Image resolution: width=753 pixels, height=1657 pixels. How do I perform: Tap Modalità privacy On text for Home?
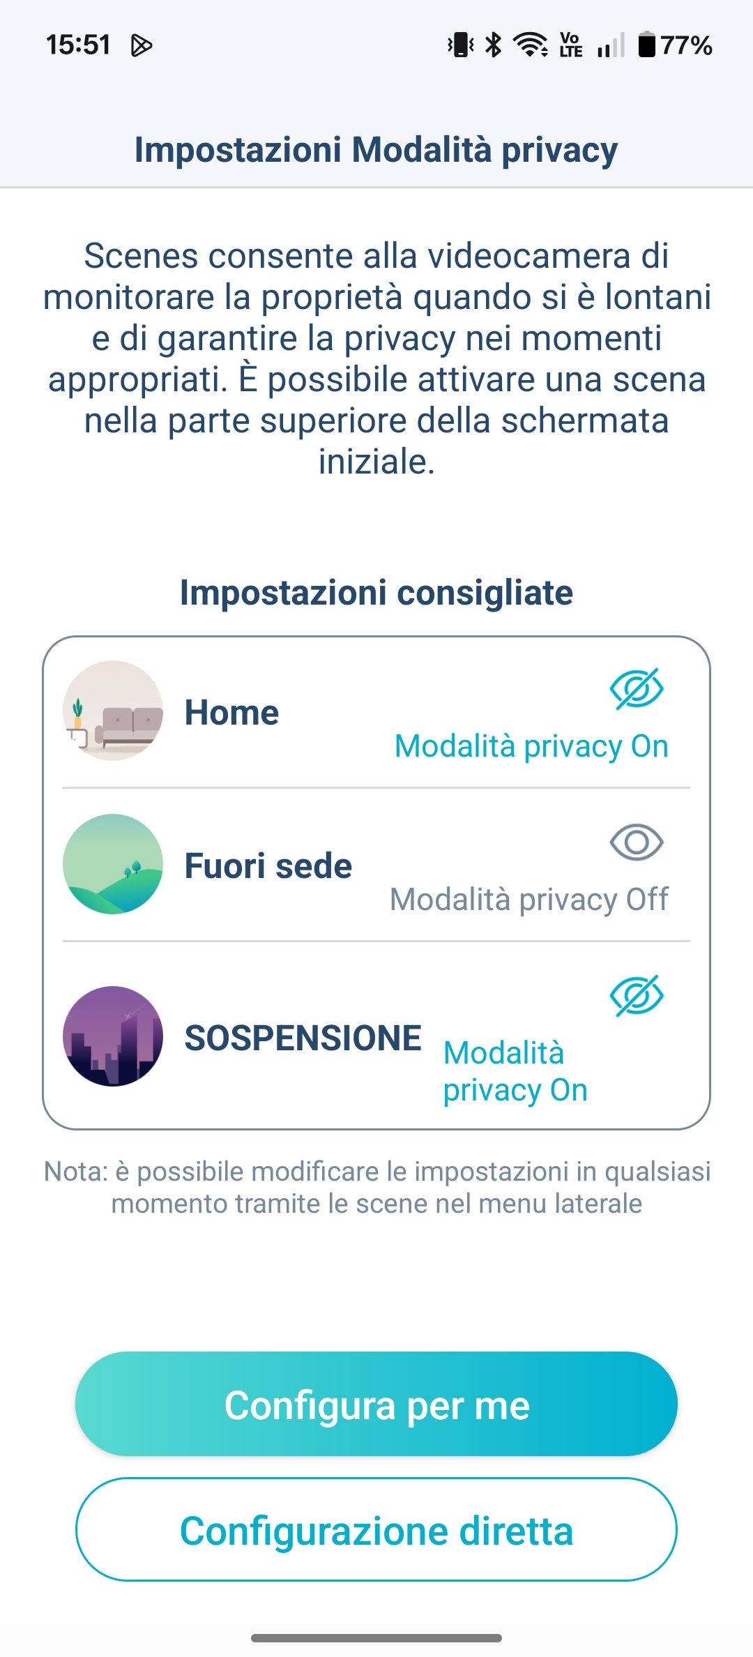click(x=531, y=746)
